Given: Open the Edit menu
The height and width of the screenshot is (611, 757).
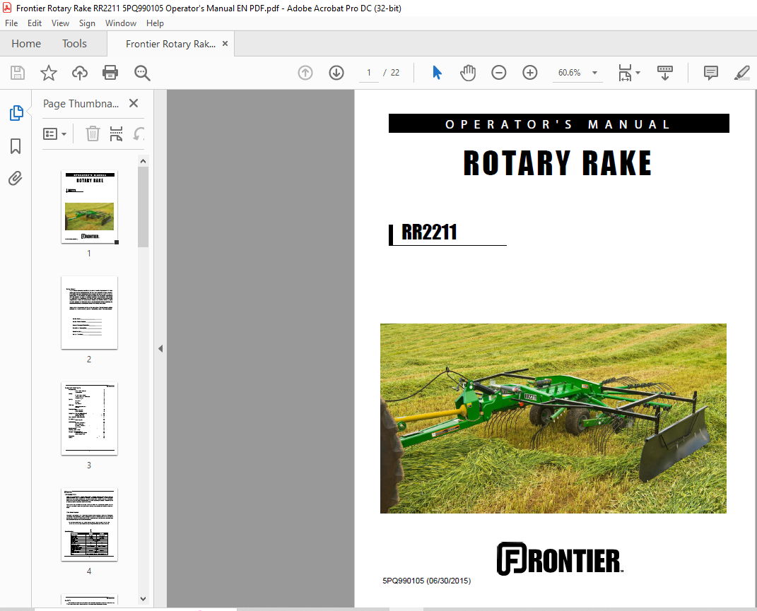Looking at the screenshot, I should pos(34,23).
